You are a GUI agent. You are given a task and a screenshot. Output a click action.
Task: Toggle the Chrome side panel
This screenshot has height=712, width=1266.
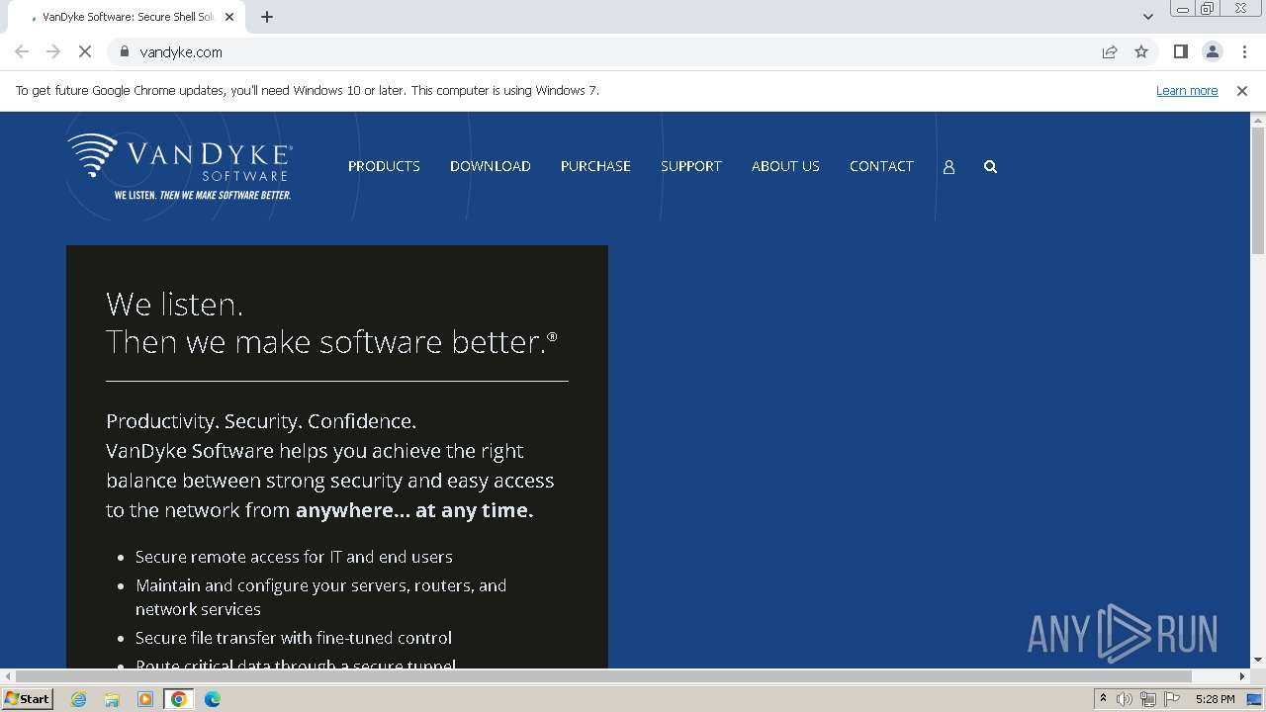tap(1181, 51)
